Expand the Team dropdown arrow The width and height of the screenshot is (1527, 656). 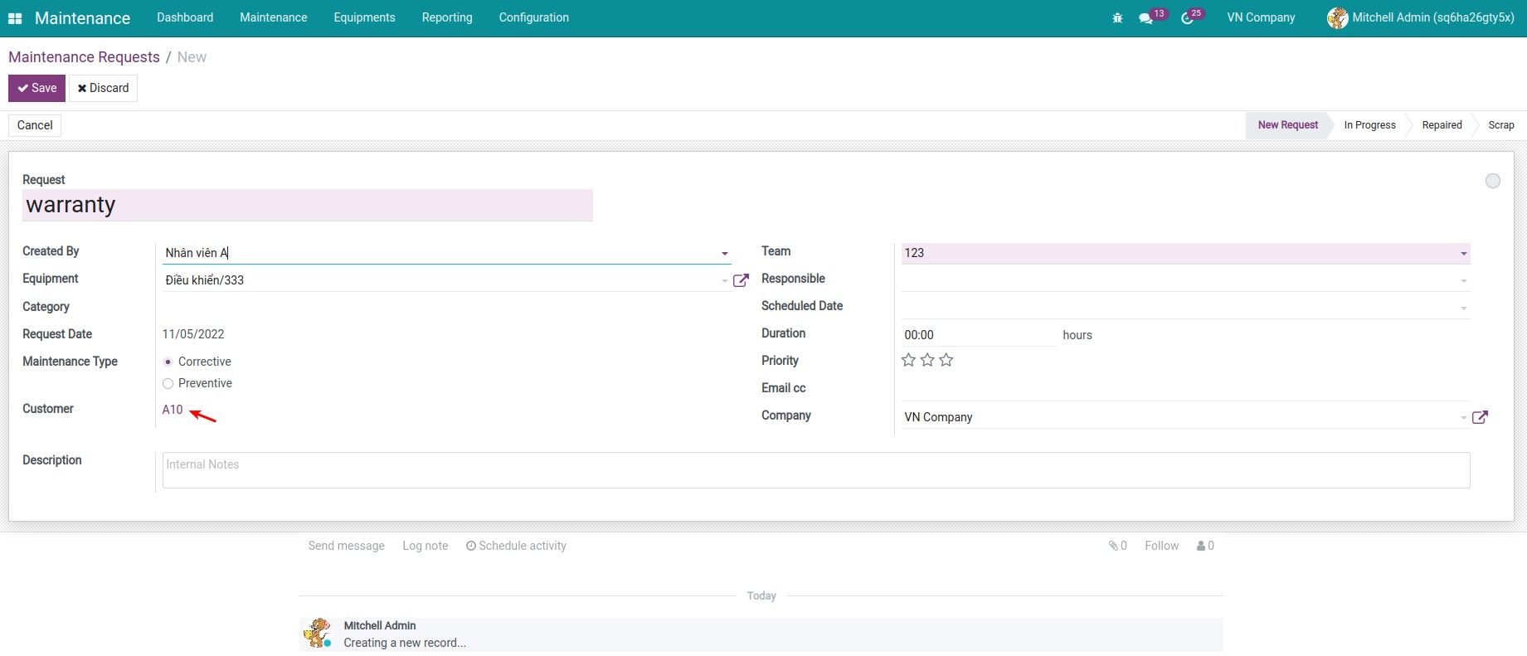tap(1463, 254)
